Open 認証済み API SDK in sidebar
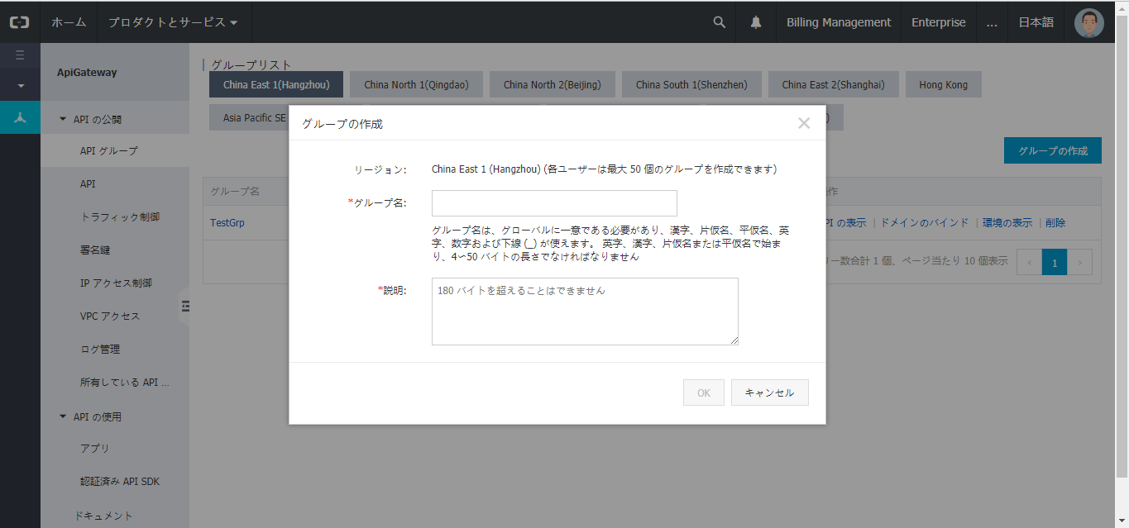 click(x=115, y=482)
